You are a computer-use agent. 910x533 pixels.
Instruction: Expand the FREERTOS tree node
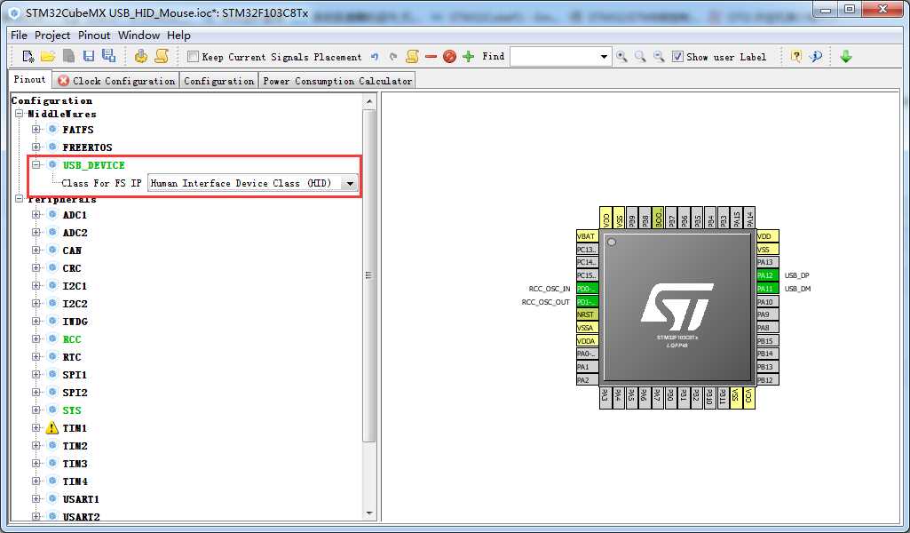36,147
